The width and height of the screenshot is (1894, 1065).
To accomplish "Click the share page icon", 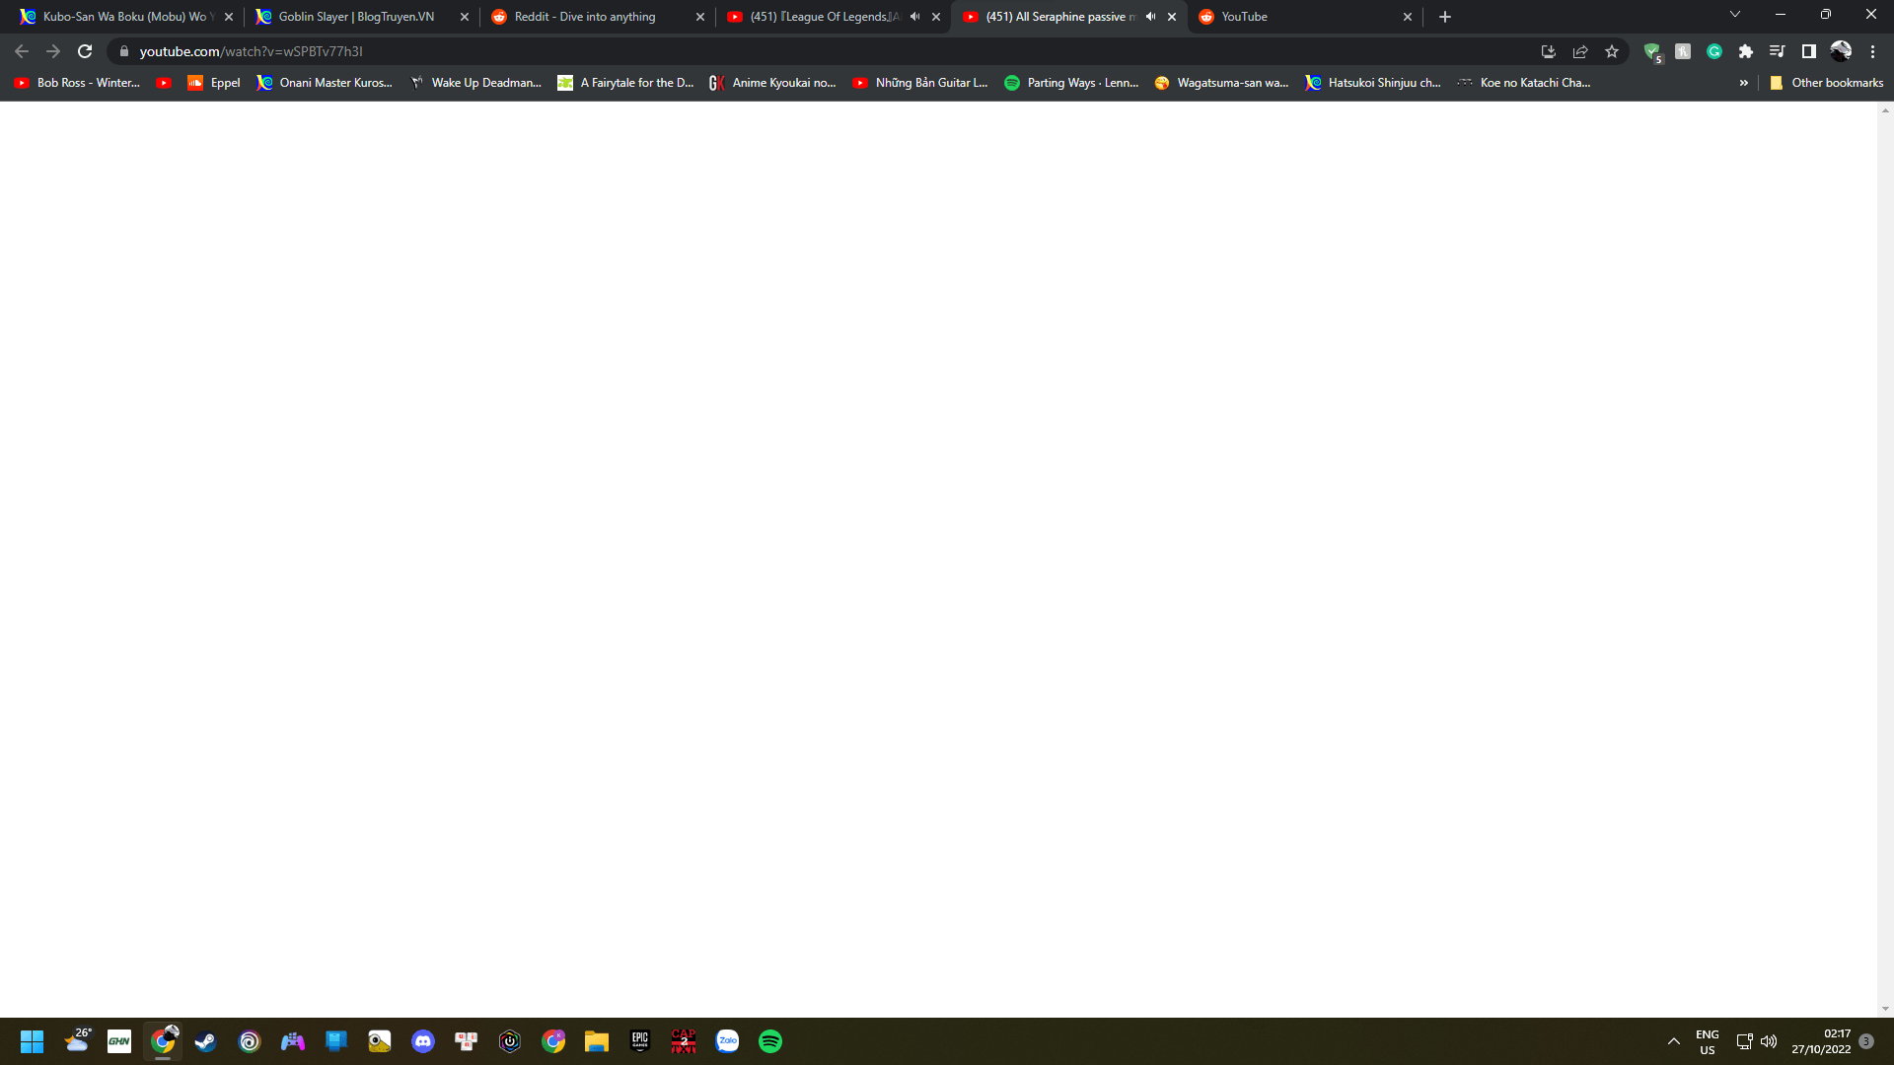I will tap(1580, 51).
